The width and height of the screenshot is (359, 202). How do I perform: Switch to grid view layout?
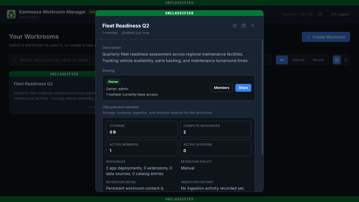pos(337,60)
